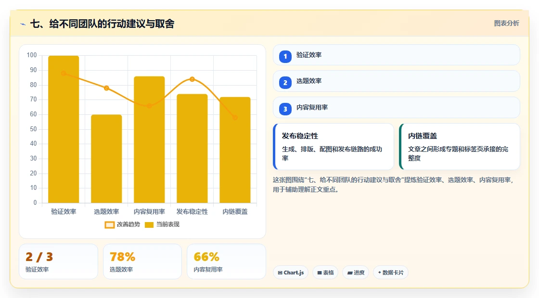539x298 pixels.
Task: Select the 表格 tag
Action: click(325, 273)
